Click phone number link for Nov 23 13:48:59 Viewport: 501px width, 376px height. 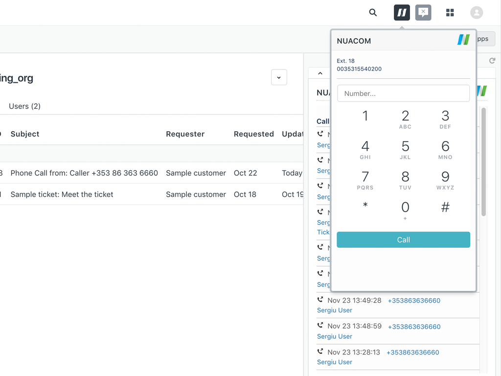pyautogui.click(x=414, y=327)
